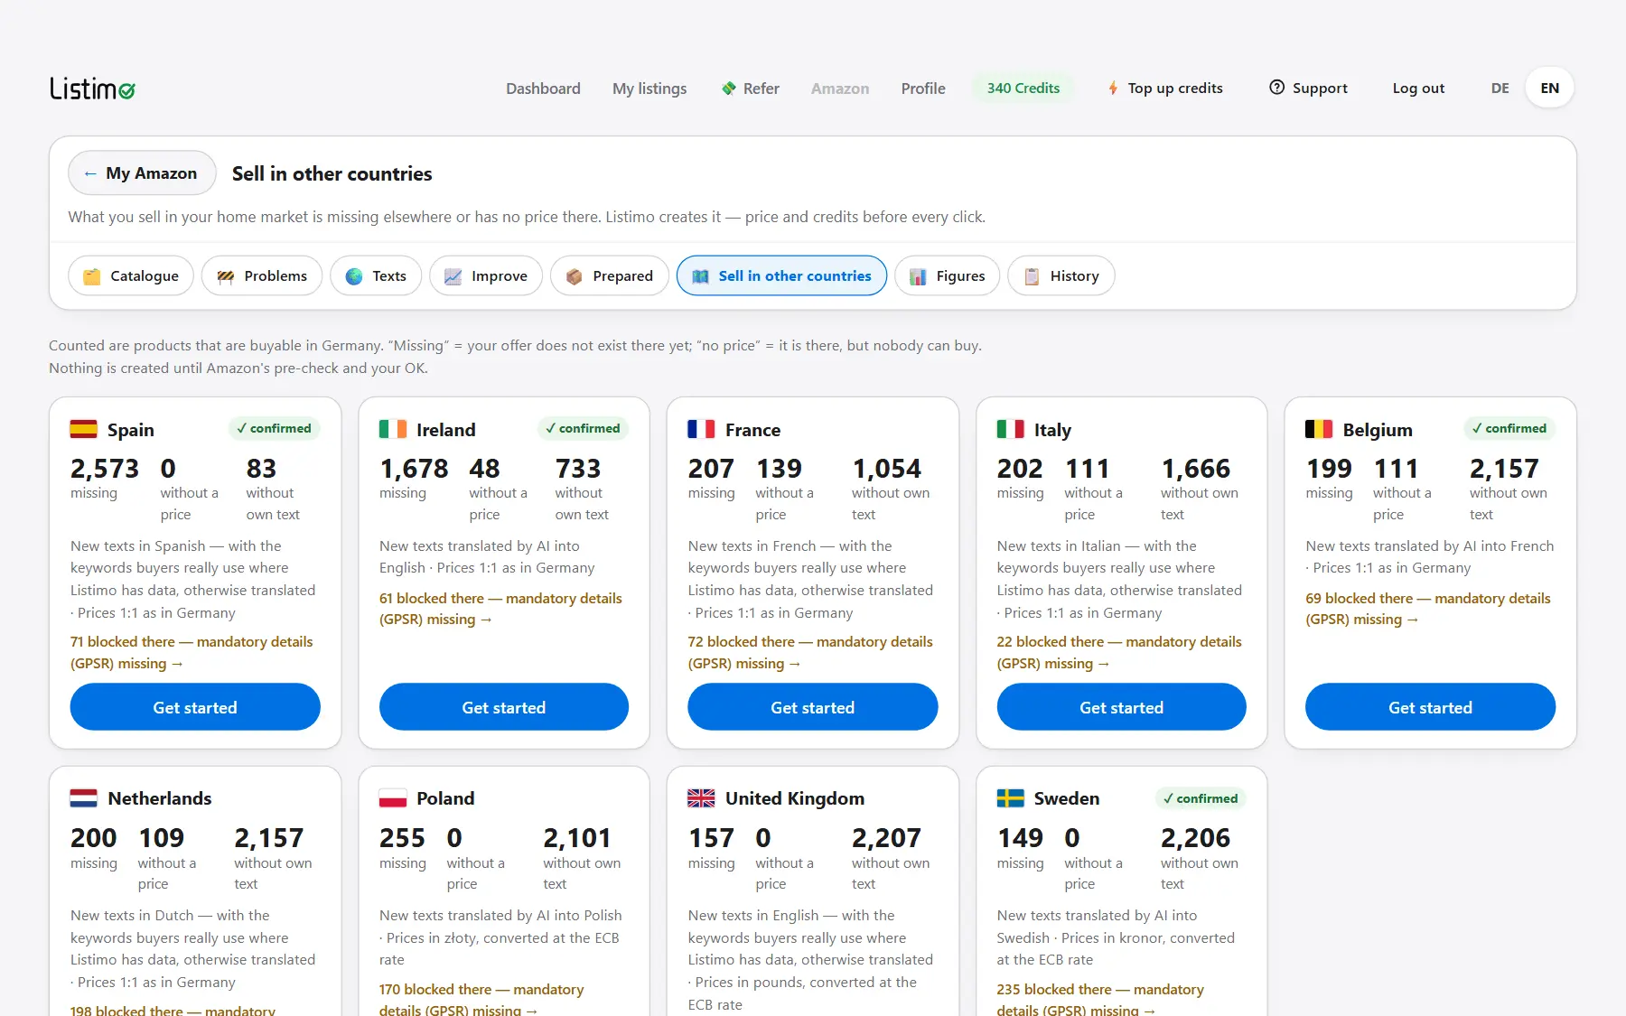Click the Improve chart icon

(x=453, y=276)
